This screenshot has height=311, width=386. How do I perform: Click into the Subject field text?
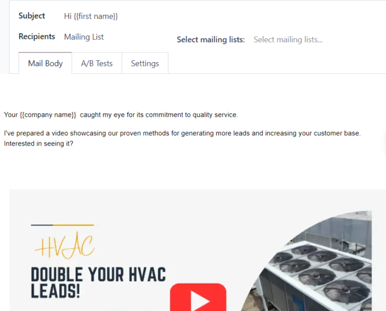91,16
